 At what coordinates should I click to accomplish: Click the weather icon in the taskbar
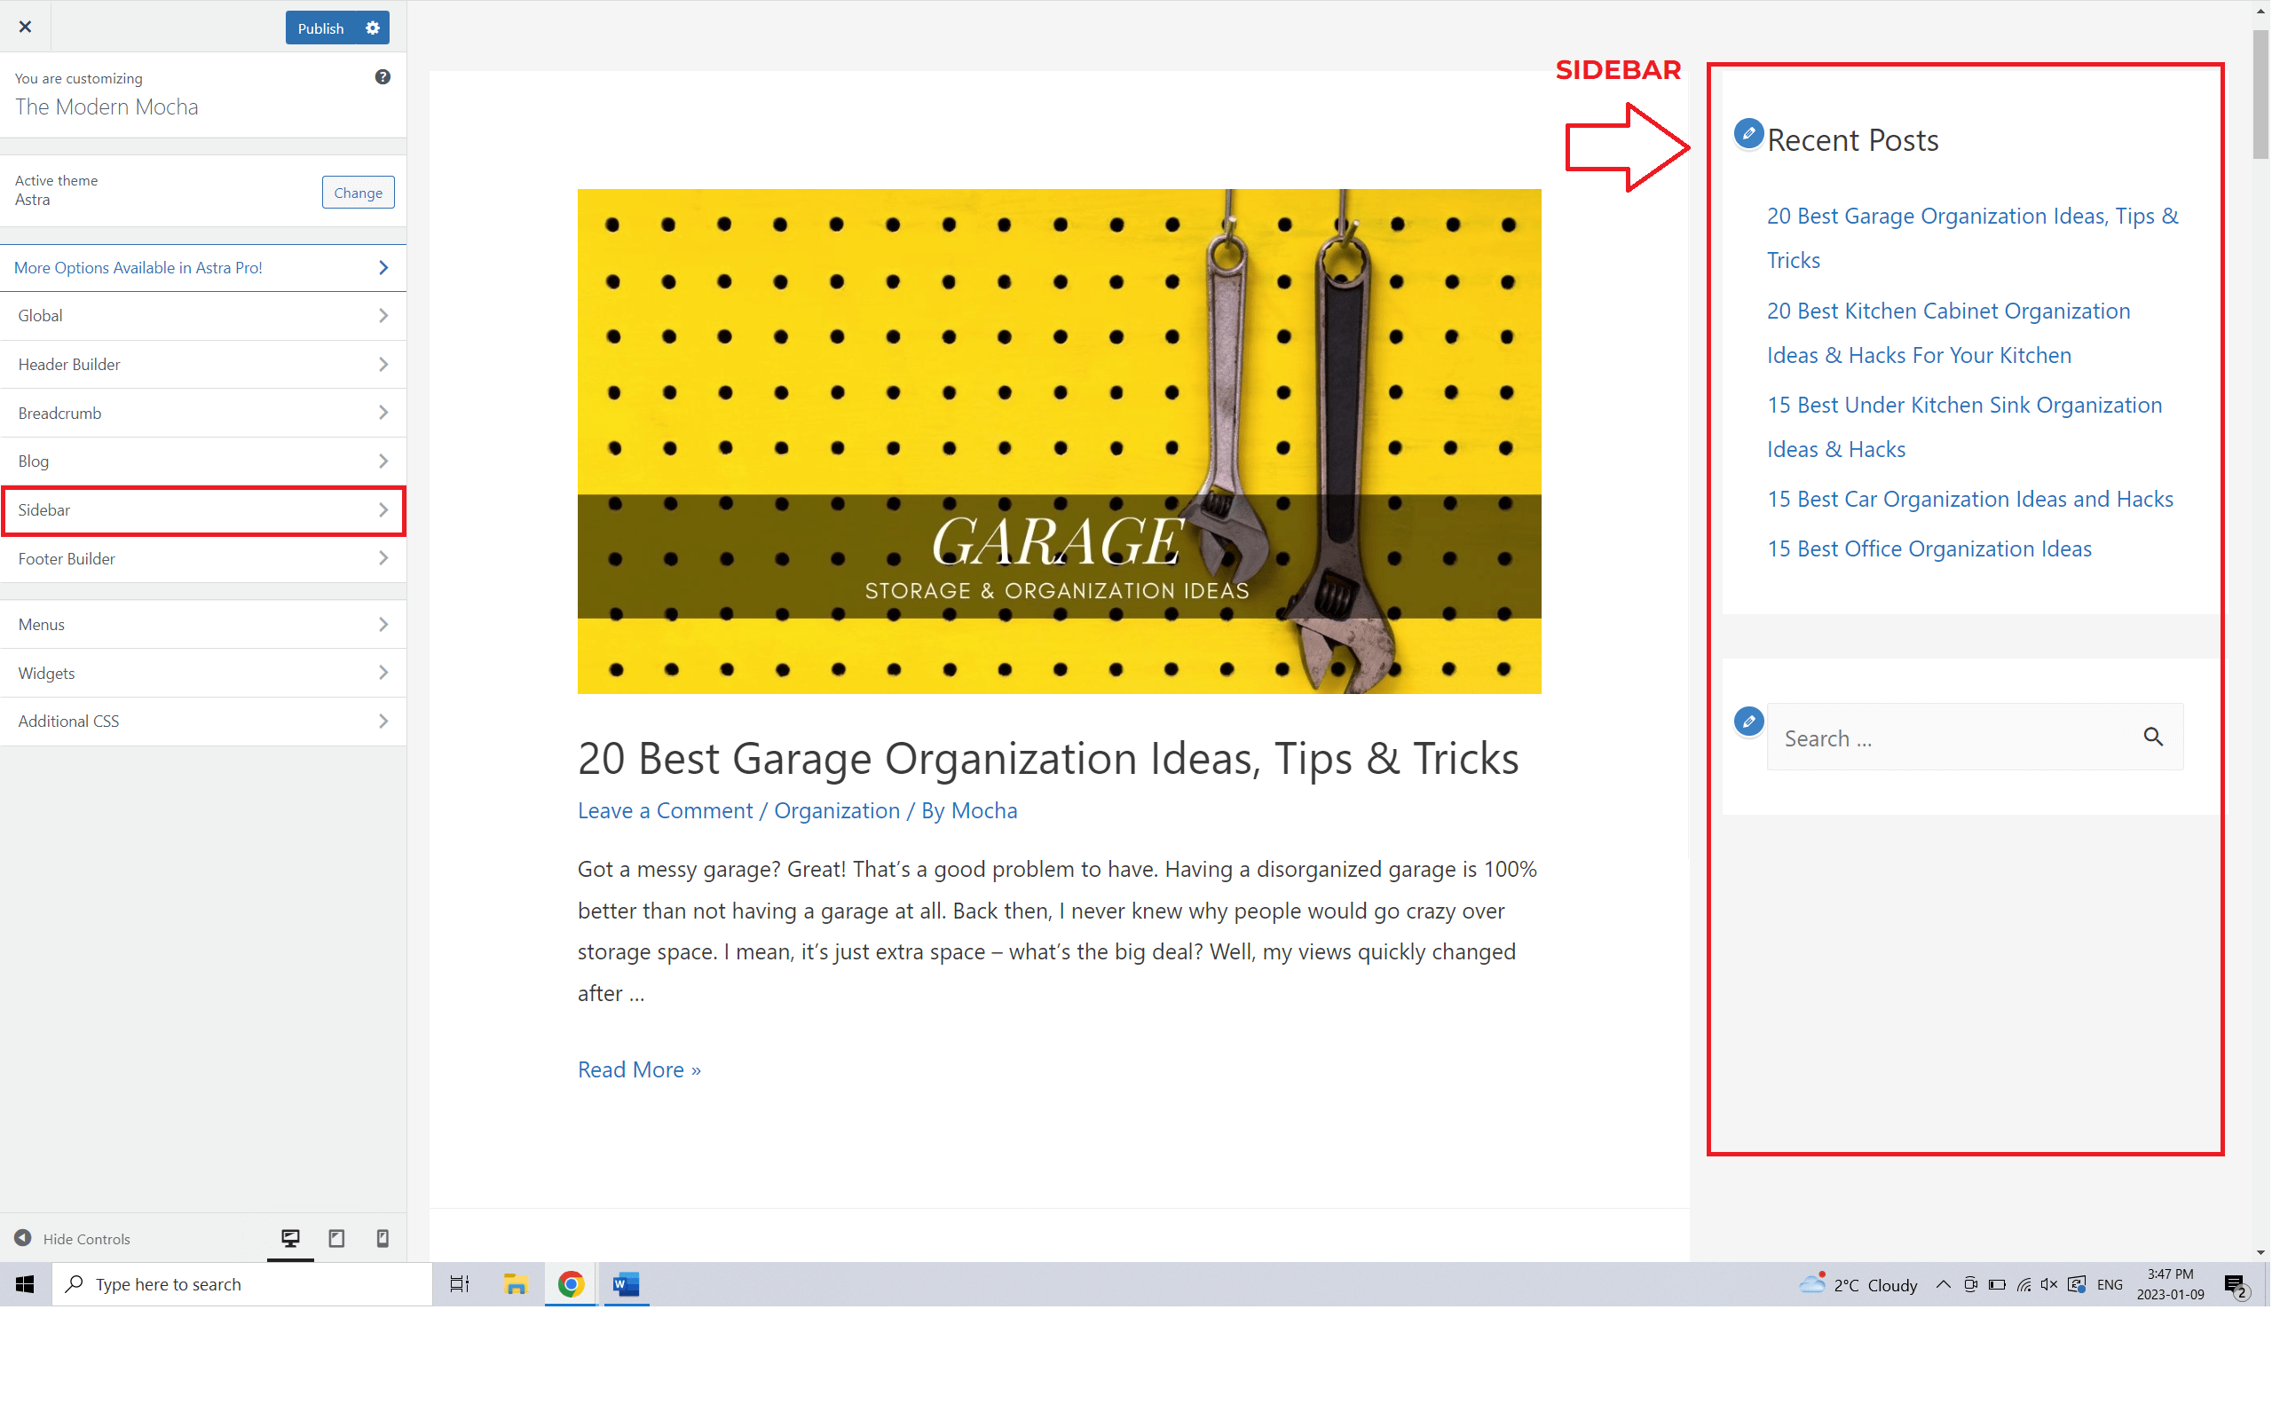(1813, 1284)
